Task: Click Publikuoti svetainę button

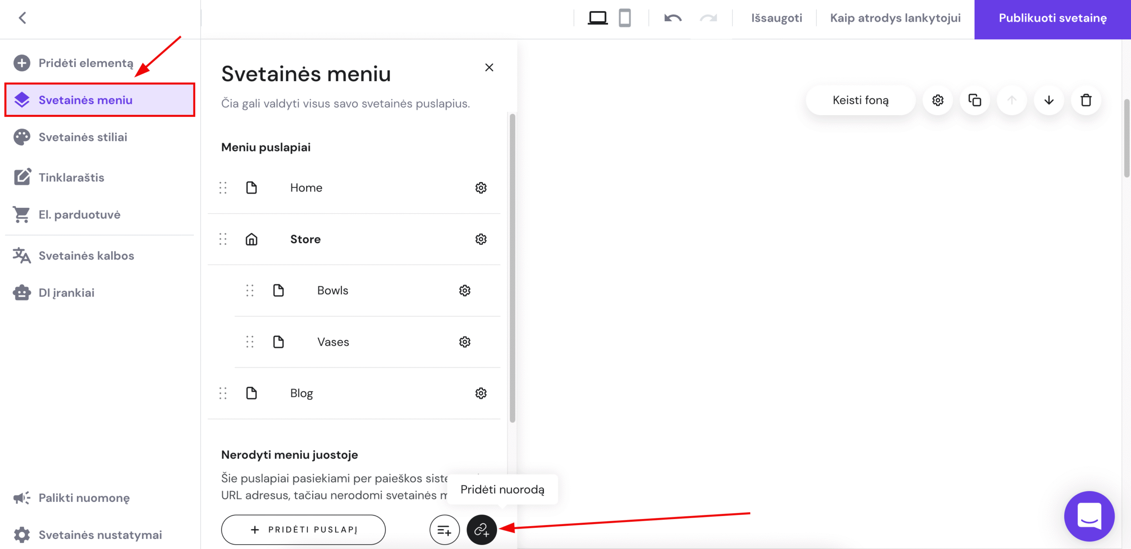Action: (1052, 18)
